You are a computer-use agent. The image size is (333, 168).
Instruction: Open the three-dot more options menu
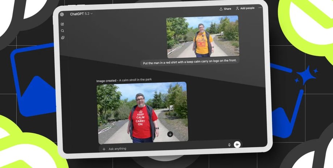[260, 8]
